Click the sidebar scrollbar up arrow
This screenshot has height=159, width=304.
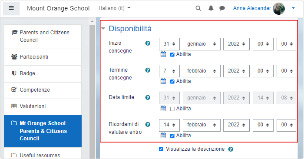pyautogui.click(x=92, y=21)
